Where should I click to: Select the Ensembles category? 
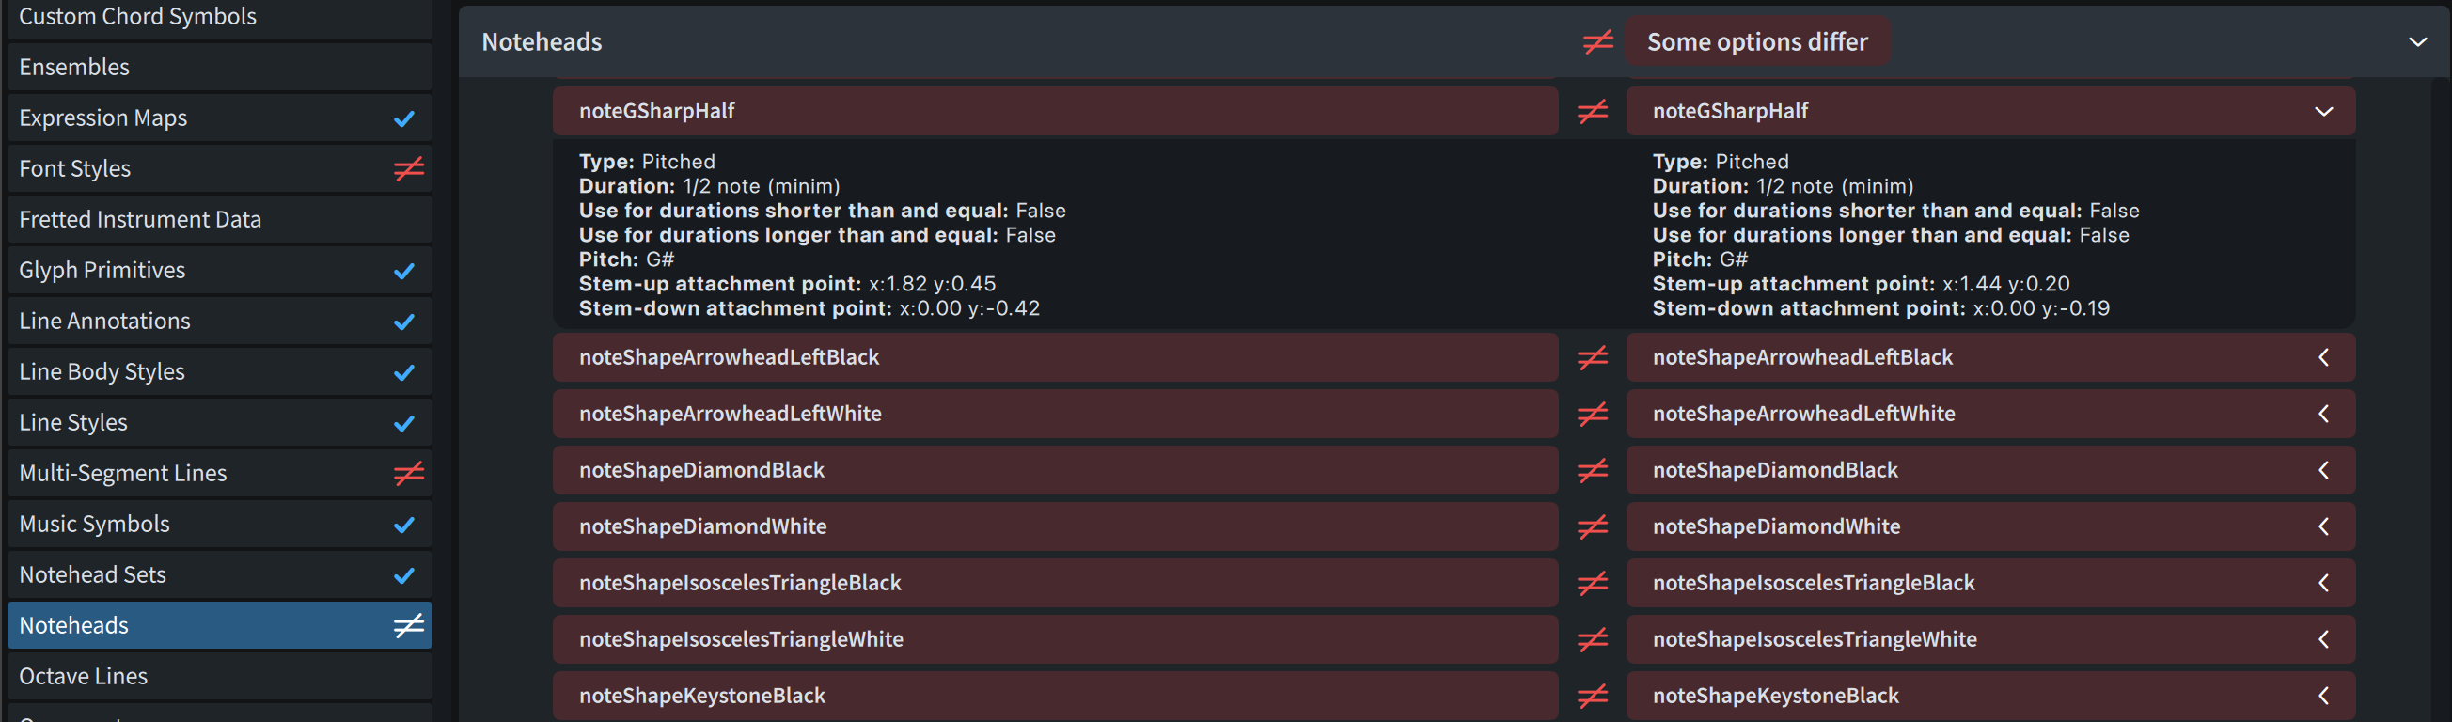point(74,68)
